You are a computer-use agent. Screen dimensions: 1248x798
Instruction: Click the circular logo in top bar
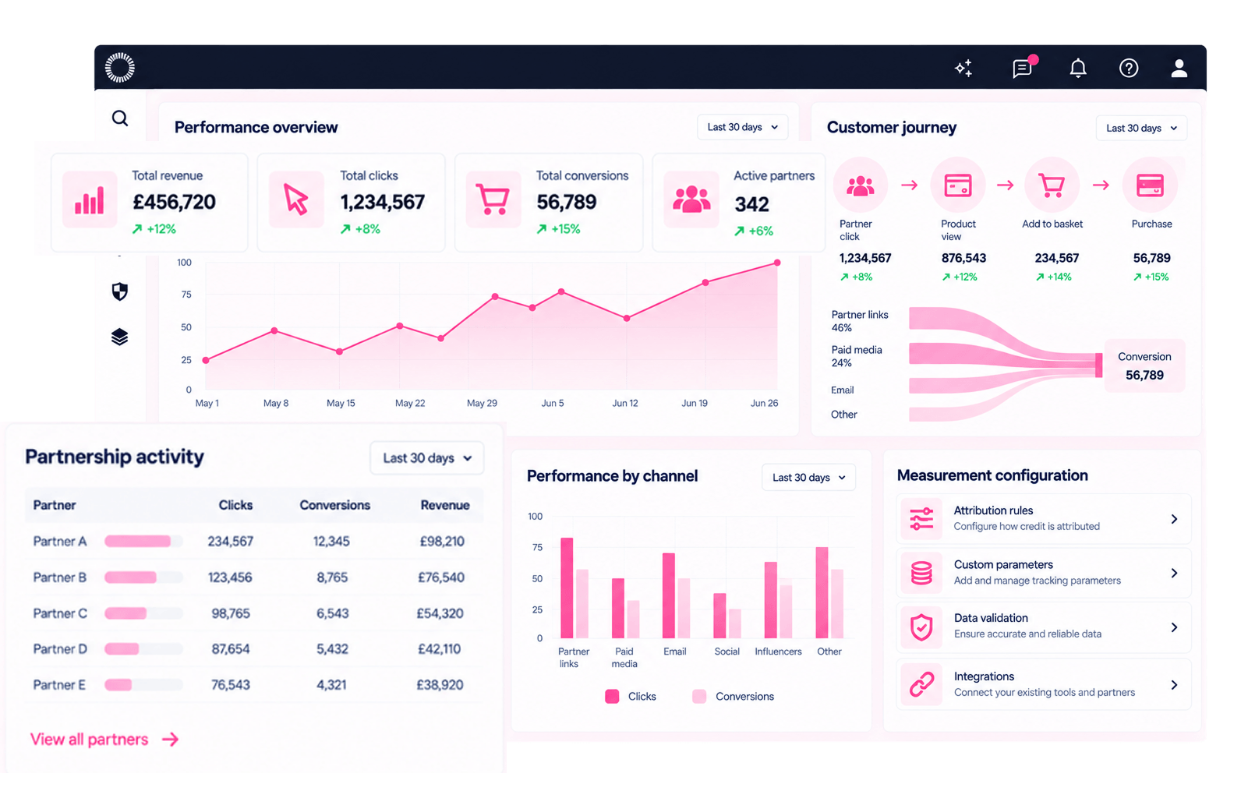point(120,68)
